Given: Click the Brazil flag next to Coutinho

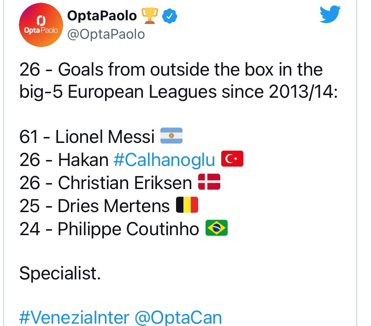Looking at the screenshot, I should pos(217,229).
